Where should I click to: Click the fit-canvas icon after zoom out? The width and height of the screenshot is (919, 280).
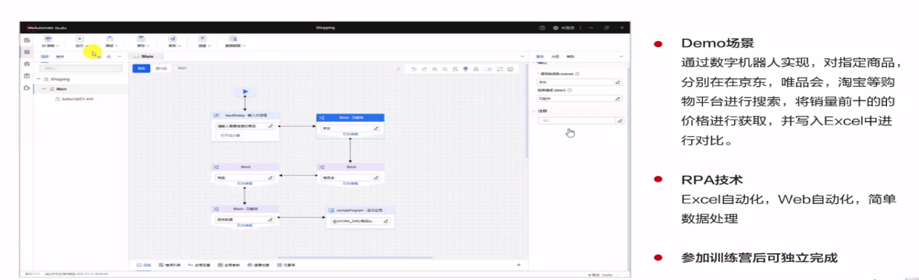tap(455, 69)
